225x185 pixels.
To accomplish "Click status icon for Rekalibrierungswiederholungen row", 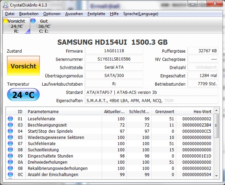I will coord(10,168).
